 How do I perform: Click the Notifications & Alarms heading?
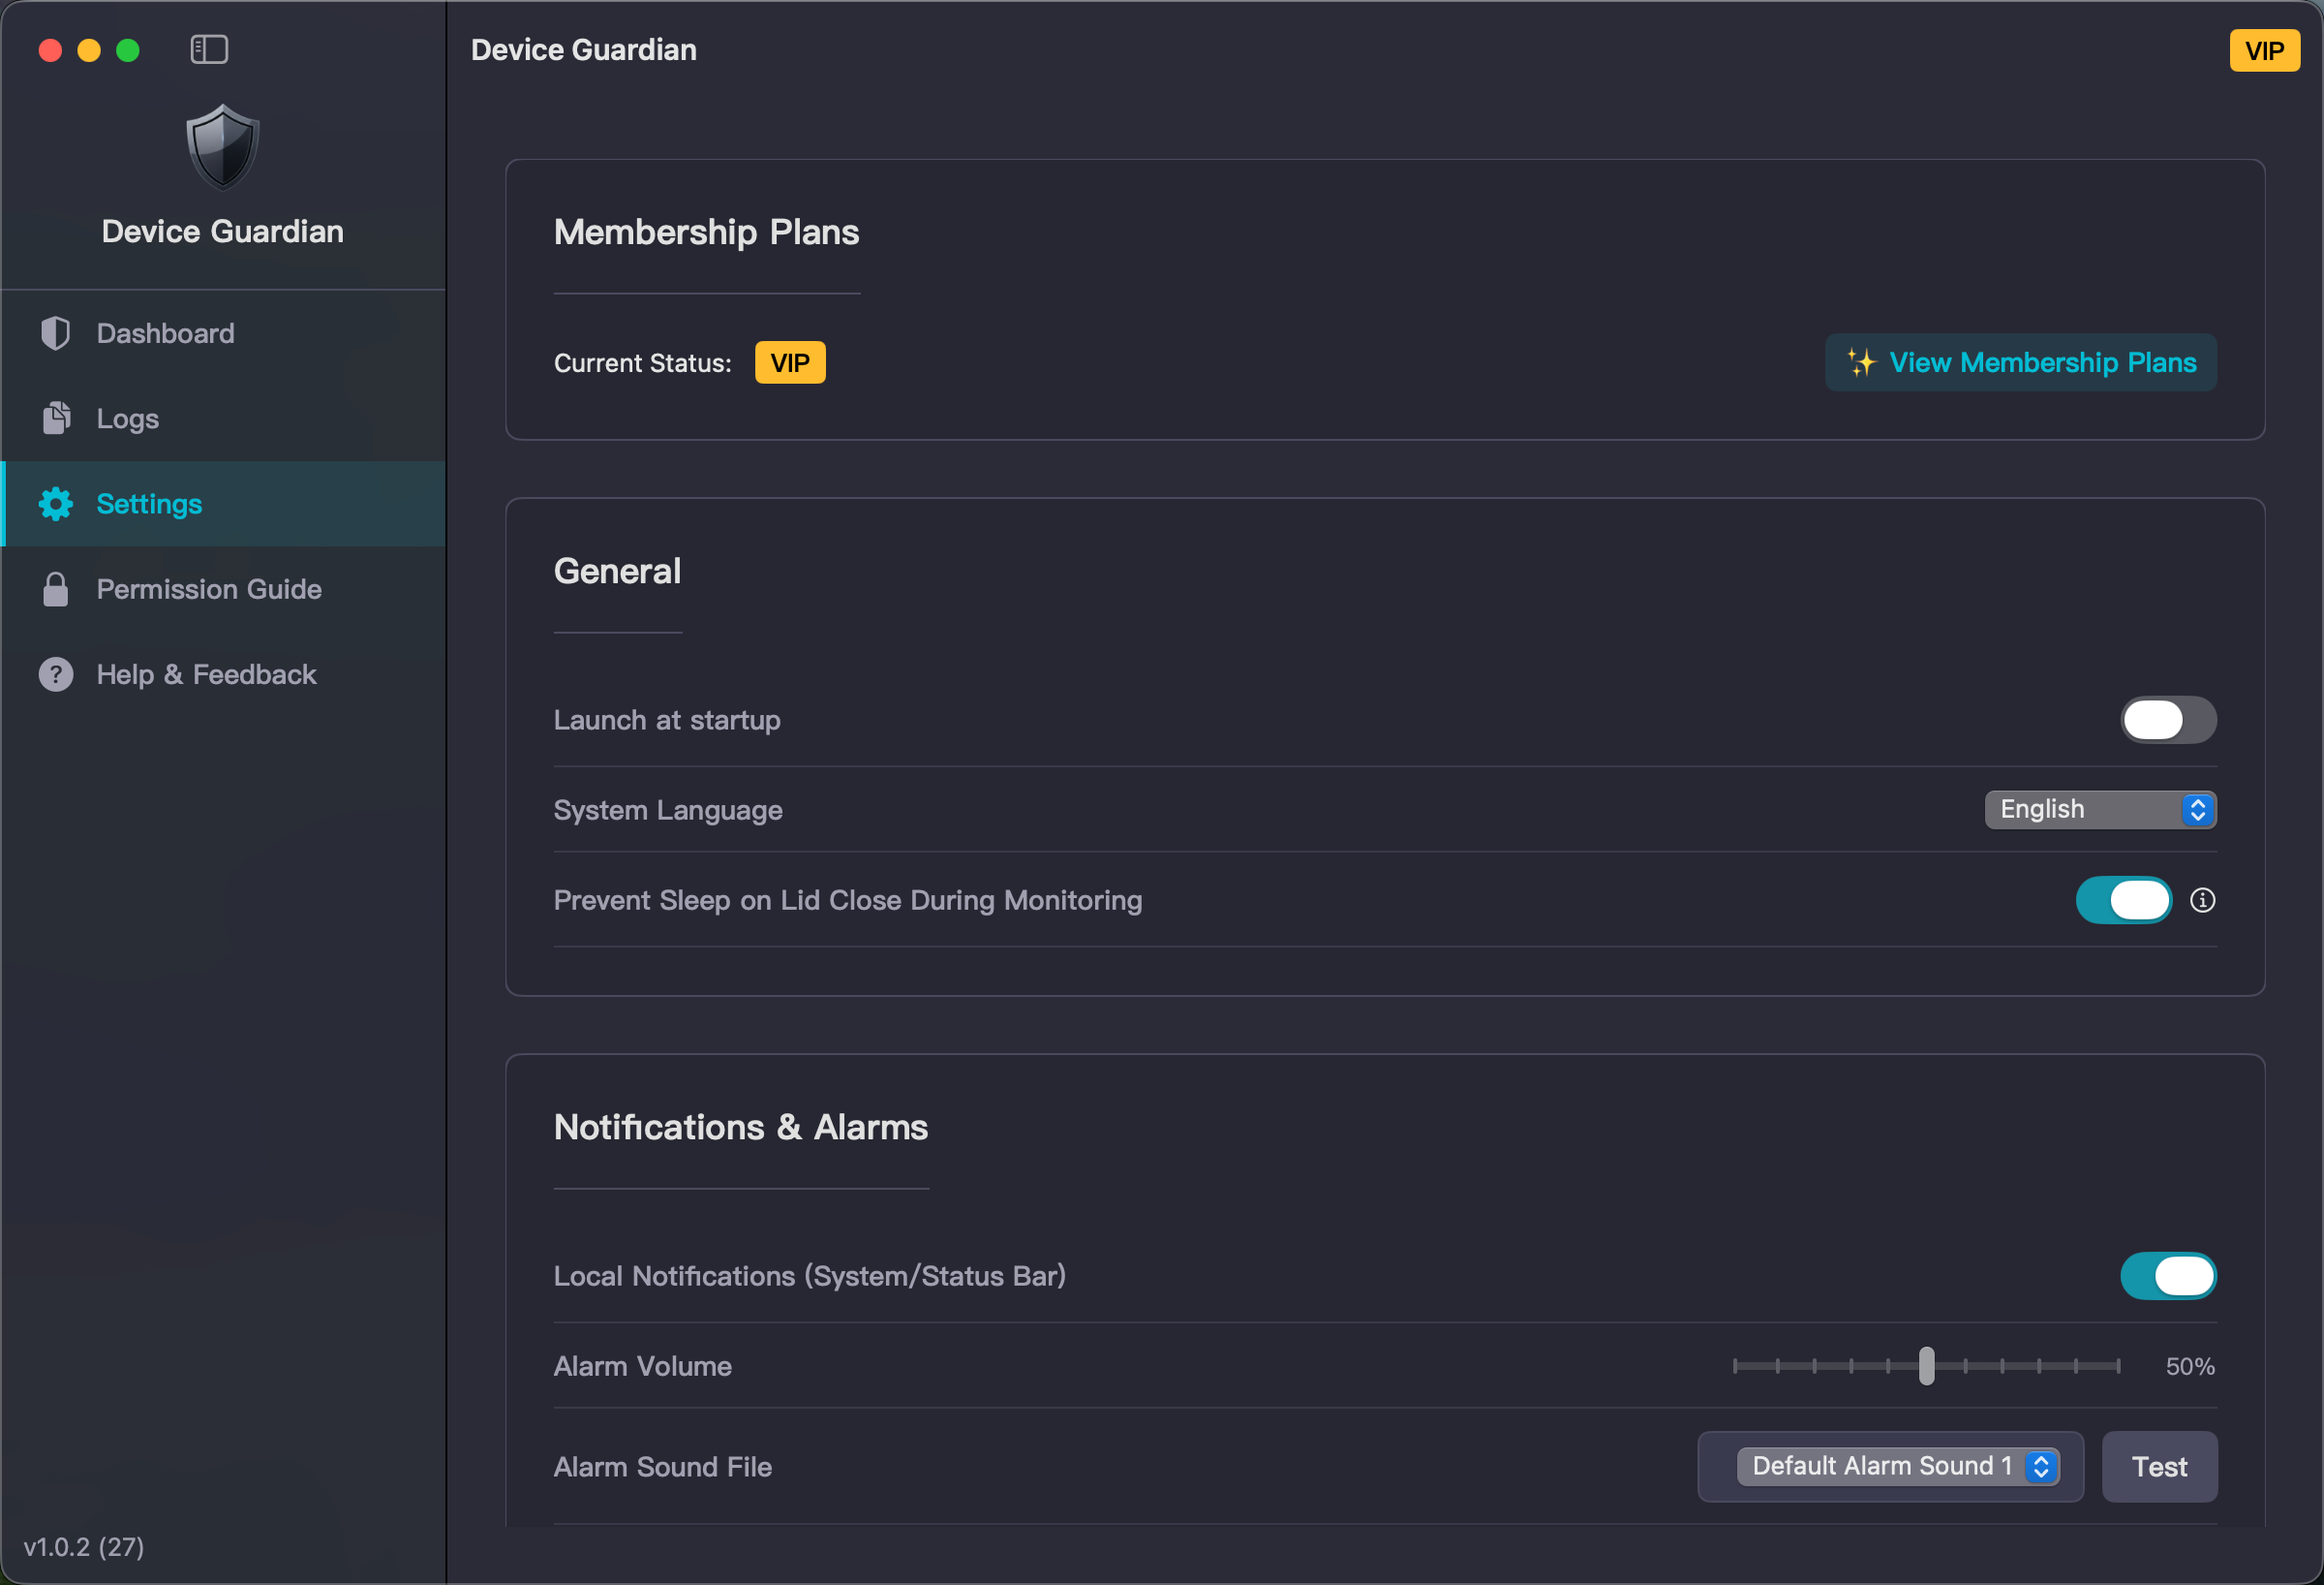click(x=741, y=1127)
